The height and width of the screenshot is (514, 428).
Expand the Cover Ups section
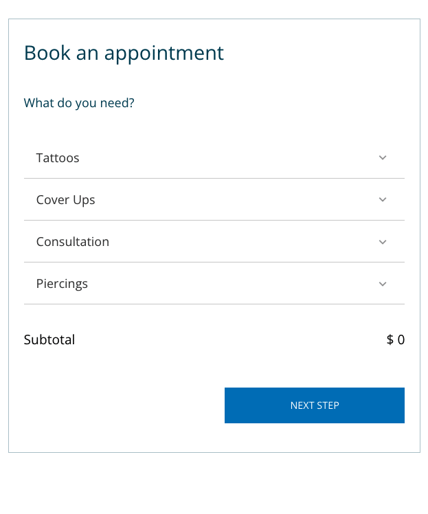214,200
